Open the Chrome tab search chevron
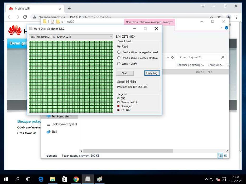This screenshot has width=246, height=184. (203, 6)
